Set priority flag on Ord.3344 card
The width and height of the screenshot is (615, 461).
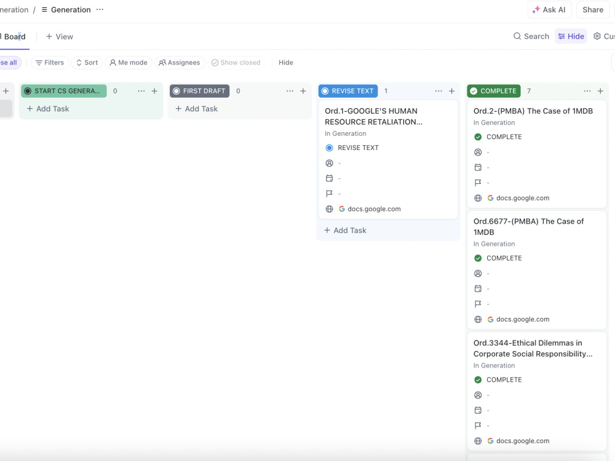point(478,425)
